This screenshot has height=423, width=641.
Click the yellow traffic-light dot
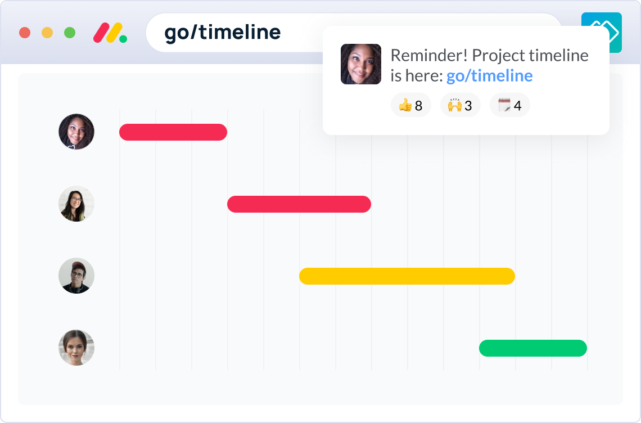pos(46,33)
